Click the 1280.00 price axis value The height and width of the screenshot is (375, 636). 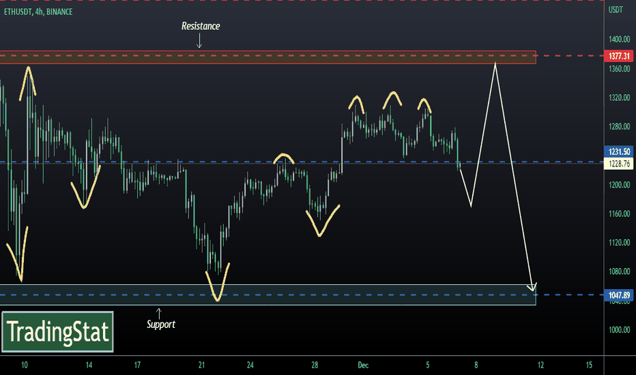pyautogui.click(x=619, y=127)
